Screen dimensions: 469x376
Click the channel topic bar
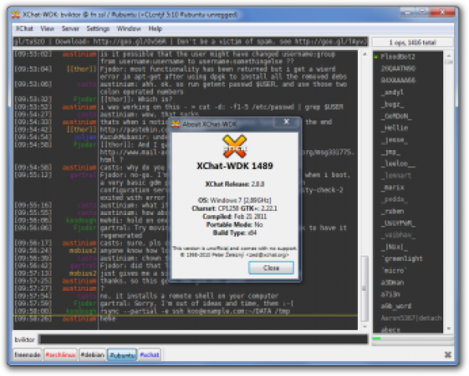(x=191, y=41)
